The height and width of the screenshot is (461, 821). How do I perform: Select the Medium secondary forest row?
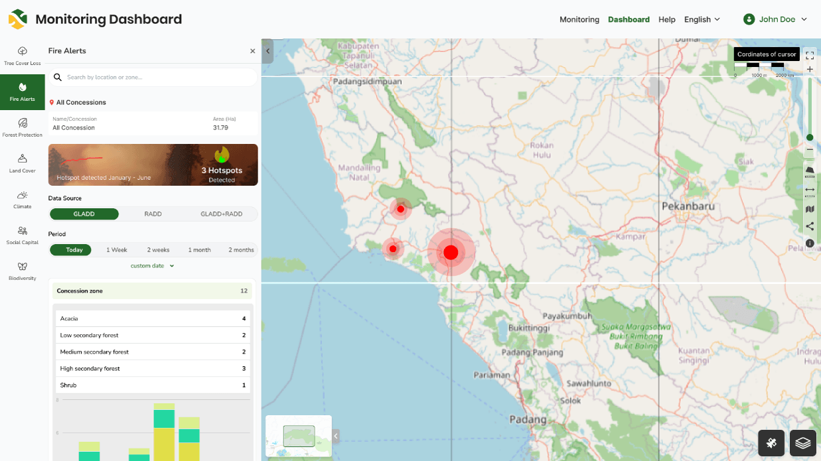153,352
